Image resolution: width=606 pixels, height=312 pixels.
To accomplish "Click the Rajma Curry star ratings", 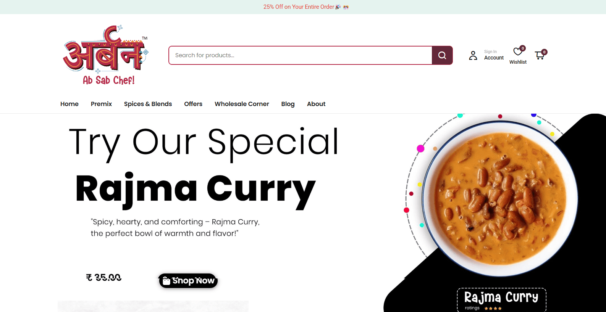I will pos(493,308).
